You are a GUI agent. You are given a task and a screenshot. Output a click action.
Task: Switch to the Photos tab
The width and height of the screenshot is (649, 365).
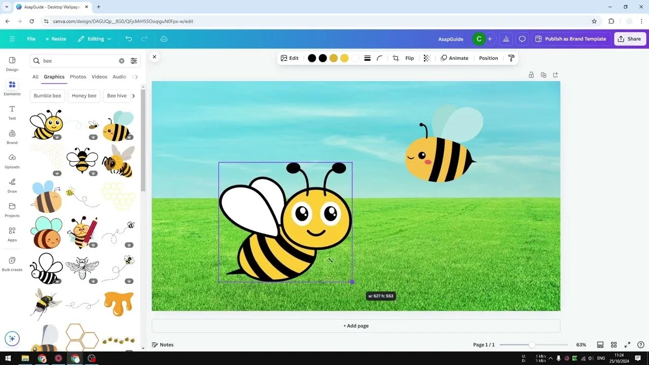[78, 77]
